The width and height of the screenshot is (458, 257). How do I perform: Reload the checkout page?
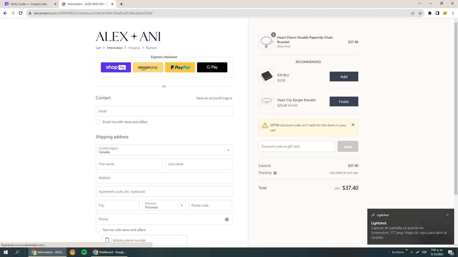click(x=20, y=13)
